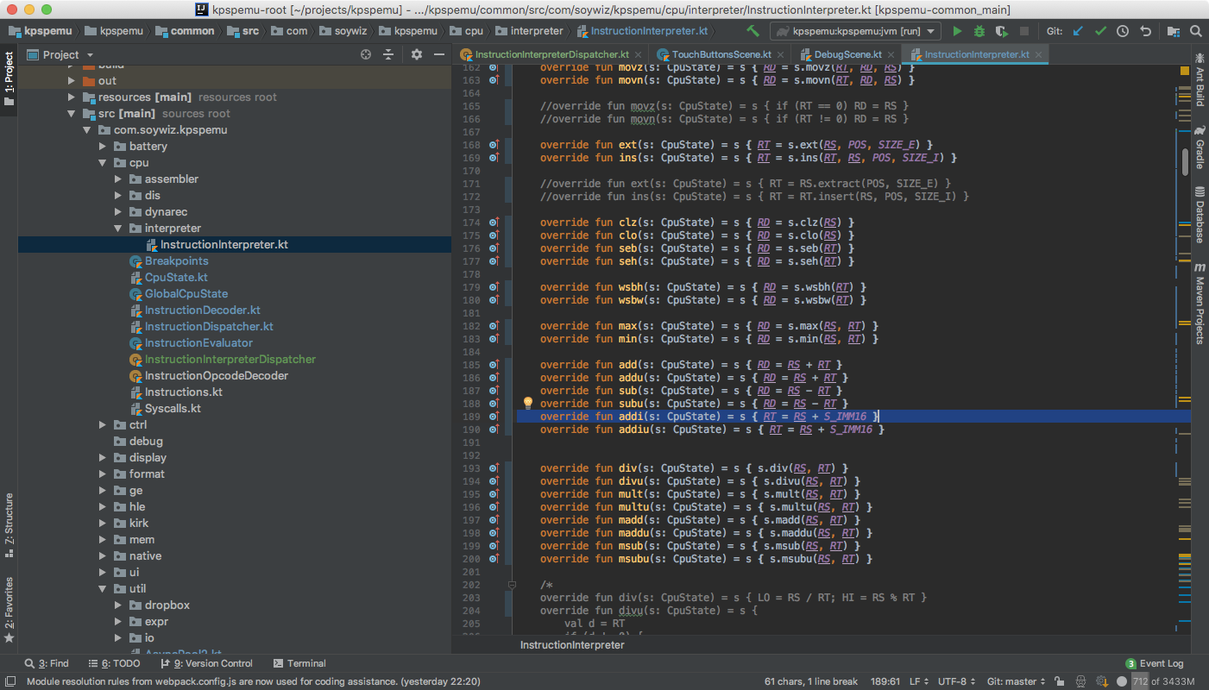This screenshot has height=690, width=1209.
Task: Collapse the interpreter folder in tree
Action: (x=119, y=229)
